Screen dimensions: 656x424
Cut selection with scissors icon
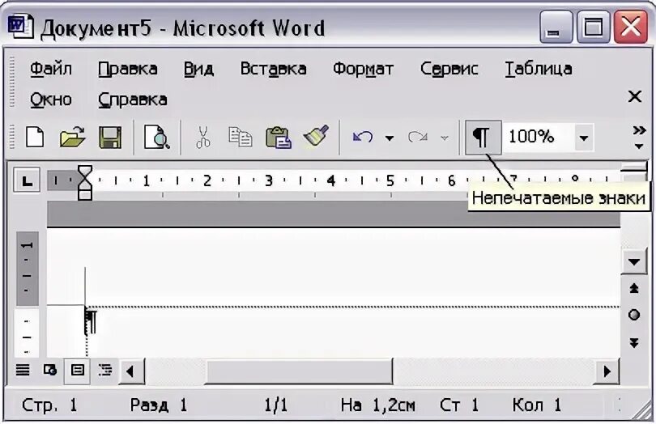[203, 137]
